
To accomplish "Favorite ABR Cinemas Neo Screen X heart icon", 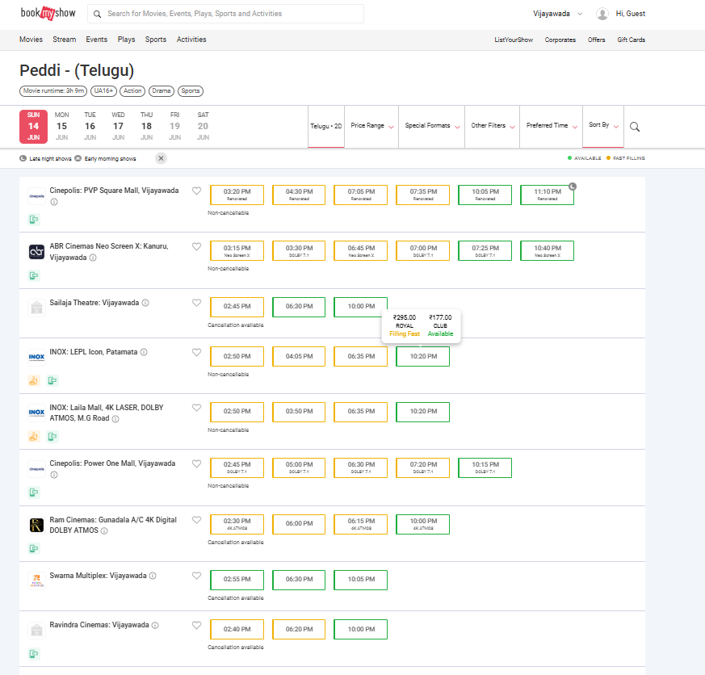I will (x=196, y=246).
